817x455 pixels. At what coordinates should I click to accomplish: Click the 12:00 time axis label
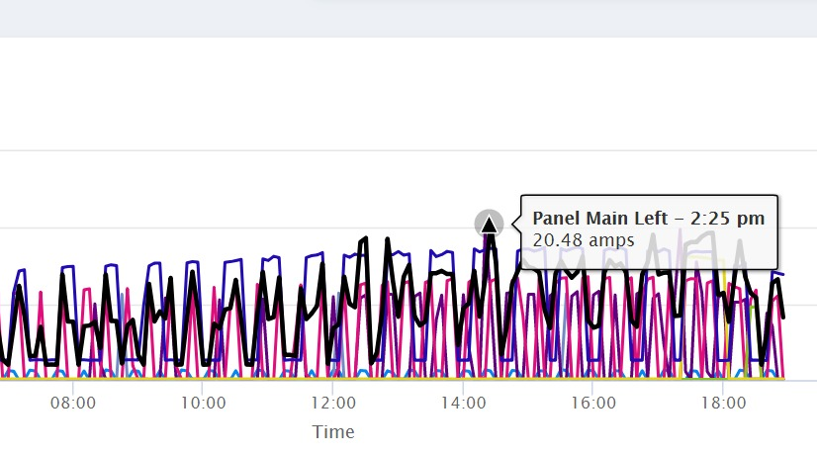click(333, 403)
